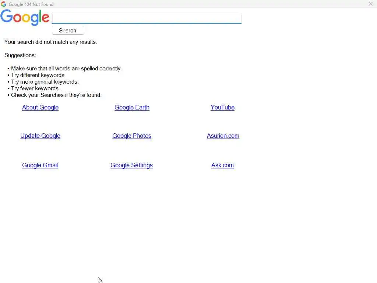Focus the Google search text field
This screenshot has height=283, width=377.
147,18
